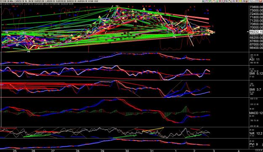
Task: Click the gray square toolbar icon
Action: tap(227, 1)
